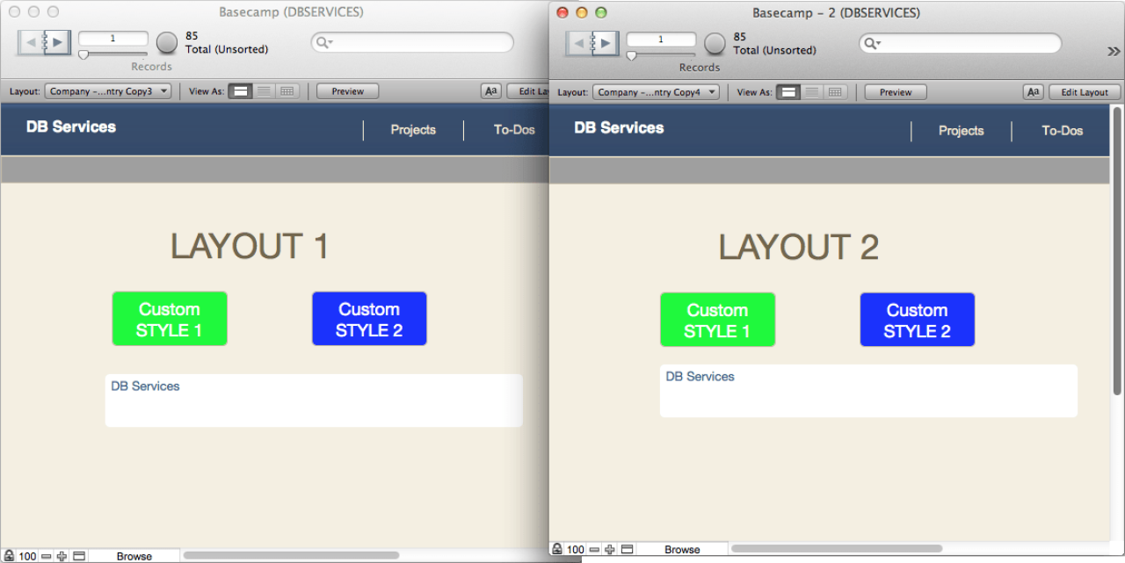Go to next record in Basecamp - 2 window
Image resolution: width=1125 pixels, height=563 pixels.
tap(605, 43)
